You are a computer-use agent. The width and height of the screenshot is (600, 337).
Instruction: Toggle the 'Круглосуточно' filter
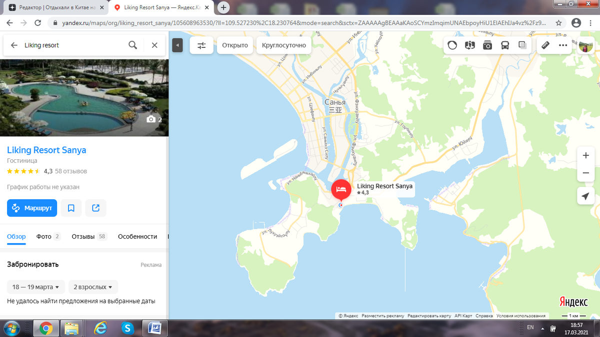[x=284, y=45]
